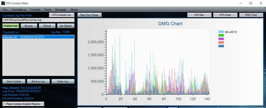Click Browse to choose a log file
The height and width of the screenshot is (108, 266).
coord(29,26)
